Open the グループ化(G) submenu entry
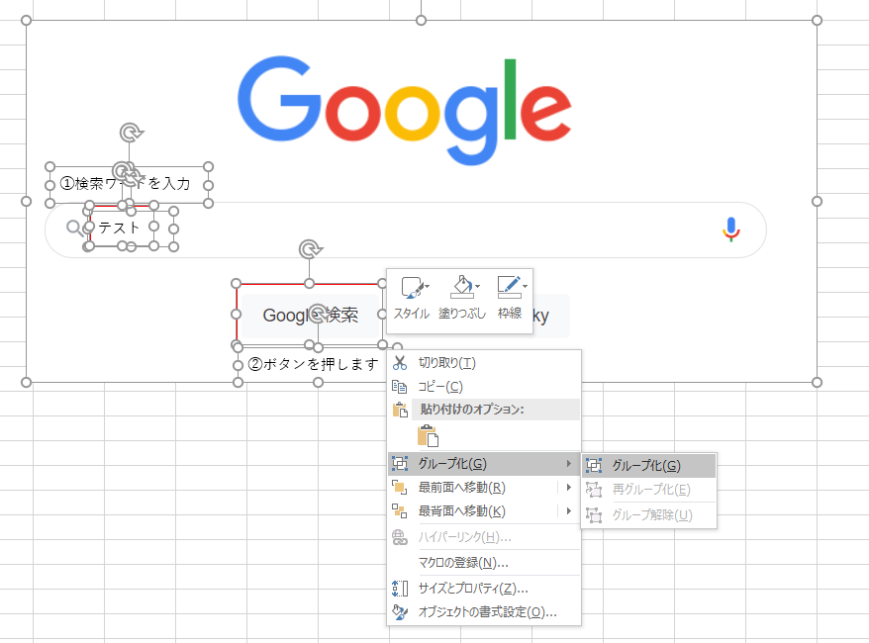The width and height of the screenshot is (869, 643). tap(484, 464)
